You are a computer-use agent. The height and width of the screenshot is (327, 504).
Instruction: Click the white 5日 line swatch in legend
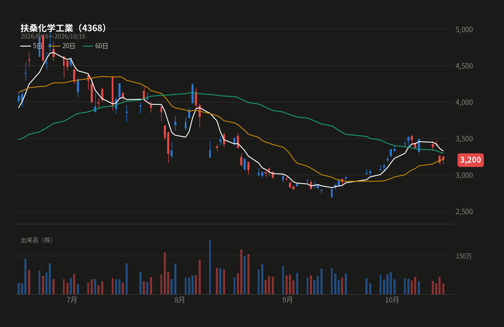tap(26, 46)
